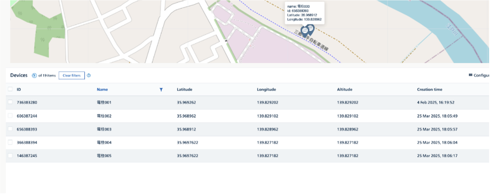Click the Longitude column header

pyautogui.click(x=266, y=89)
